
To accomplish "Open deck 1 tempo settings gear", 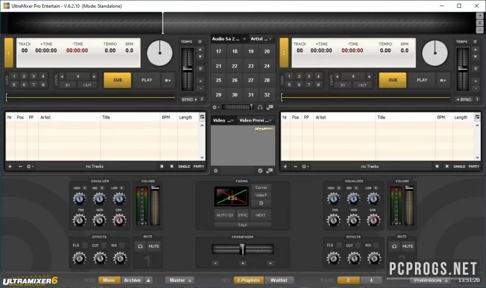I will point(200,41).
